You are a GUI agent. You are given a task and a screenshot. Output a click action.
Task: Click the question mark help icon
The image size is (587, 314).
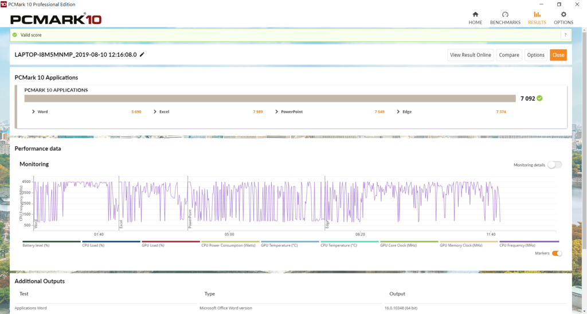tap(565, 35)
